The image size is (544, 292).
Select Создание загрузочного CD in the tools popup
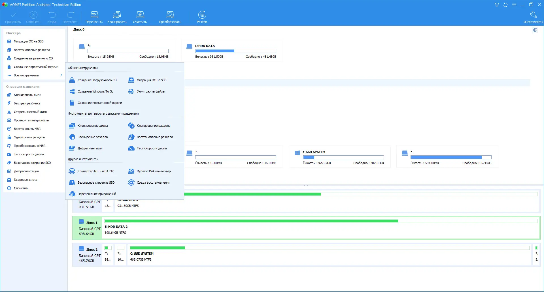tap(93, 80)
